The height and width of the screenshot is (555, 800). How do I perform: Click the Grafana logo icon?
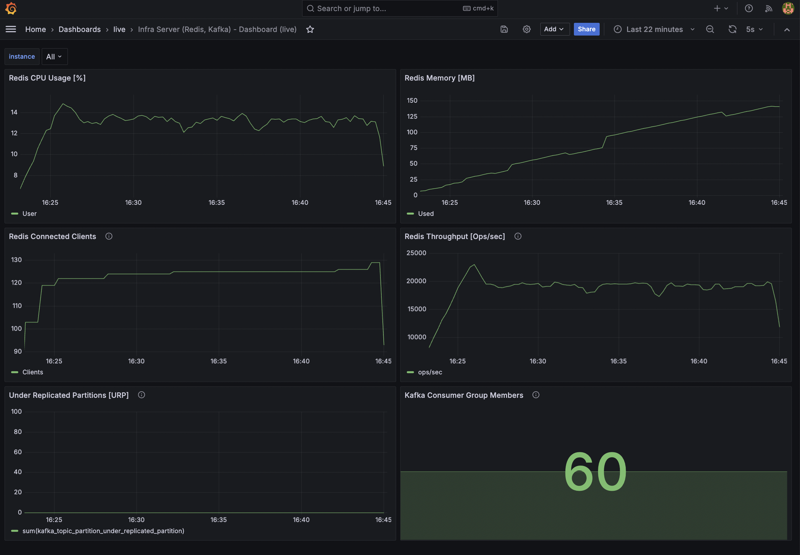pos(11,8)
